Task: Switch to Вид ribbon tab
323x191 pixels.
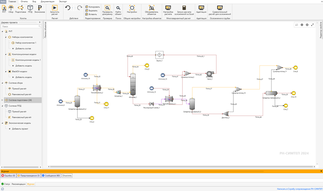Action: coord(34,1)
